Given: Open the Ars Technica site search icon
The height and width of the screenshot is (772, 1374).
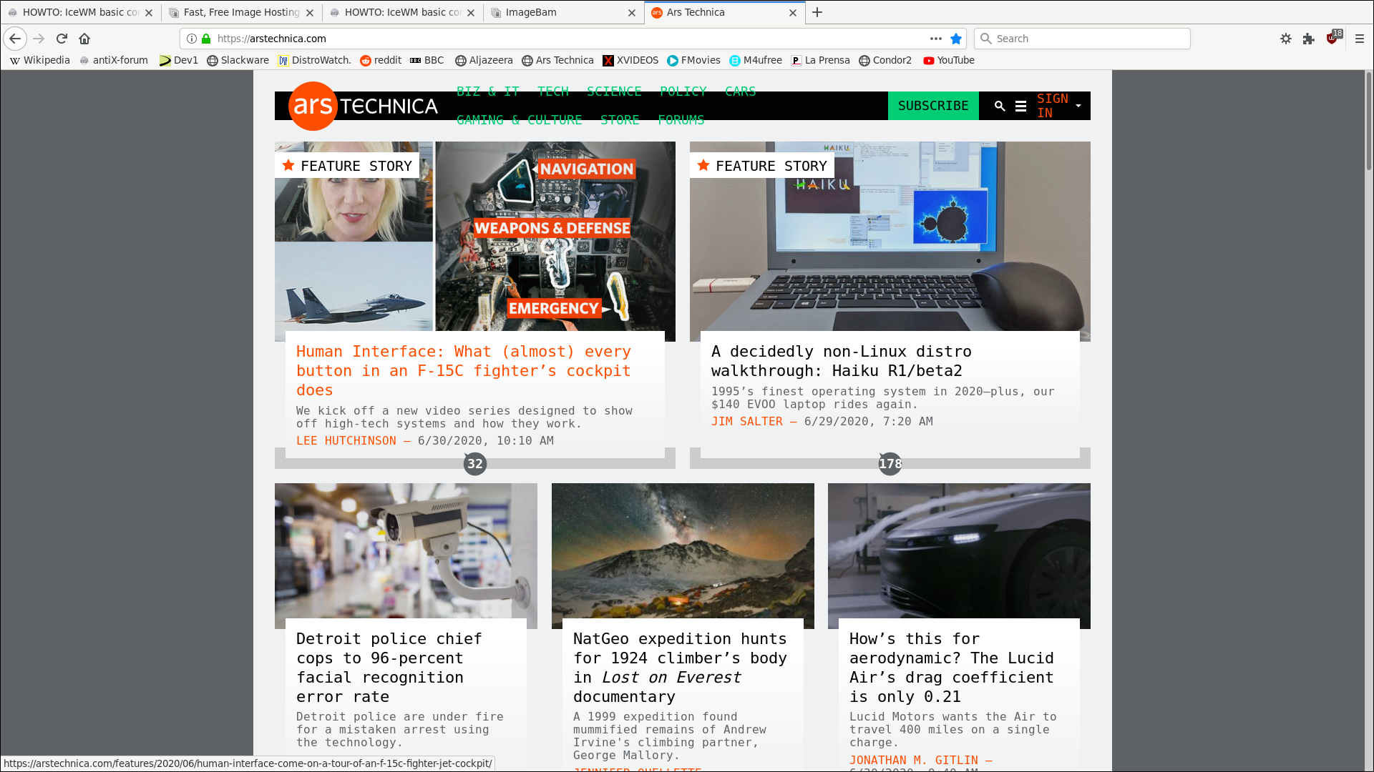Looking at the screenshot, I should click(x=1000, y=106).
